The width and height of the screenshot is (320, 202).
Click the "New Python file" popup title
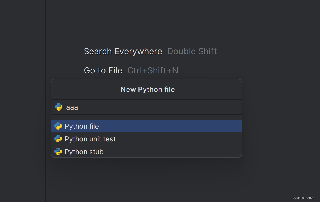148,90
